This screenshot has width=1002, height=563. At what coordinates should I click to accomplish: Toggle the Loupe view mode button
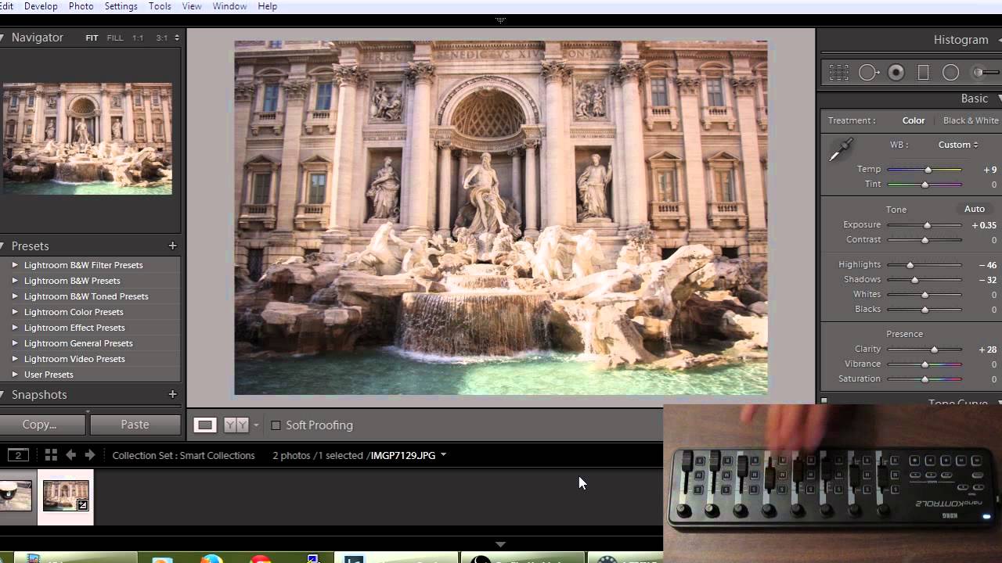(205, 425)
